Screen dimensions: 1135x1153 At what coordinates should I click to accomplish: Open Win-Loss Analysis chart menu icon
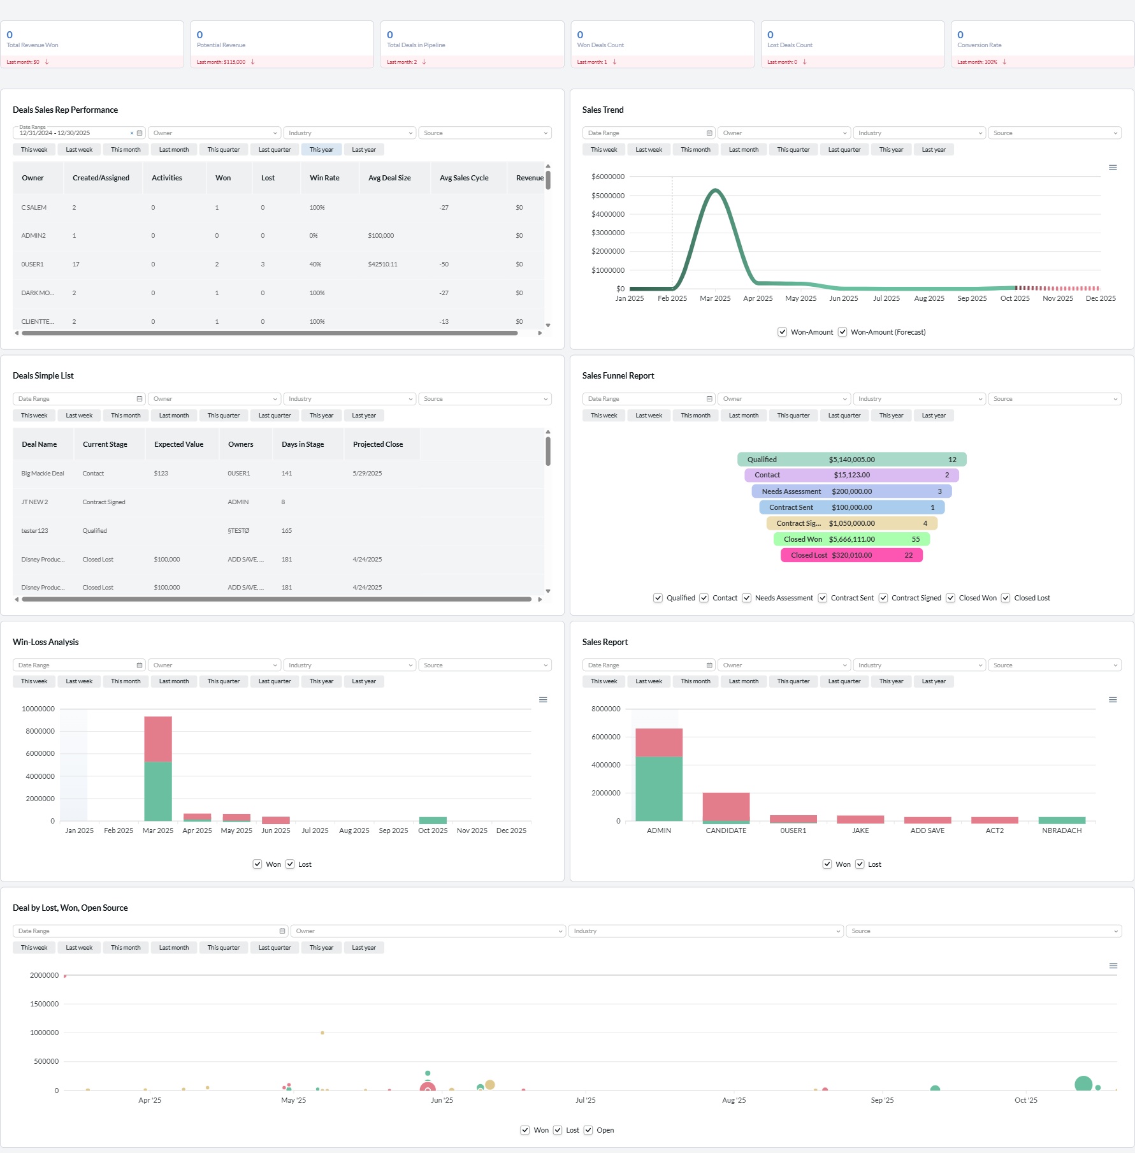pyautogui.click(x=543, y=700)
